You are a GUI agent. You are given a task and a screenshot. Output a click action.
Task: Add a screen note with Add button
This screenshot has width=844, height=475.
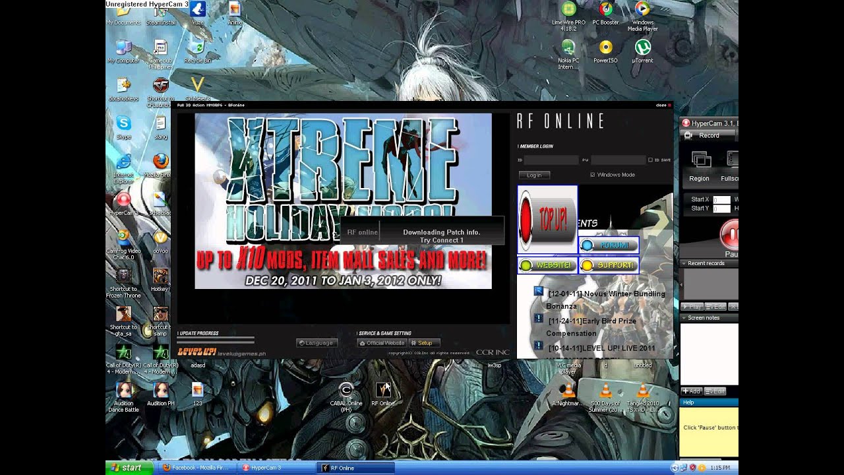click(692, 391)
